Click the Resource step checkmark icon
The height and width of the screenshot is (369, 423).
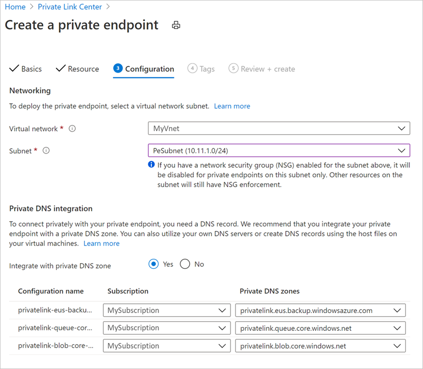[x=61, y=69]
